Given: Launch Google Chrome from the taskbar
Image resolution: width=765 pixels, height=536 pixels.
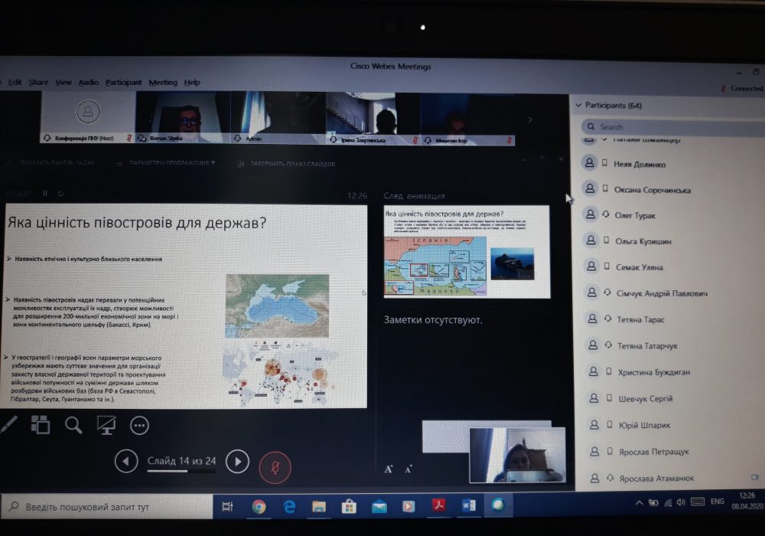Looking at the screenshot, I should pyautogui.click(x=259, y=506).
